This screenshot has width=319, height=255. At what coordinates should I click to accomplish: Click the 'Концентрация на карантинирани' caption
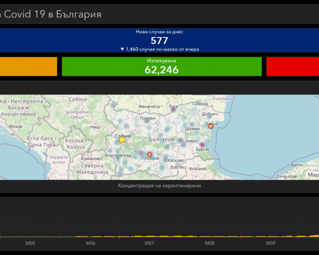[159, 185]
